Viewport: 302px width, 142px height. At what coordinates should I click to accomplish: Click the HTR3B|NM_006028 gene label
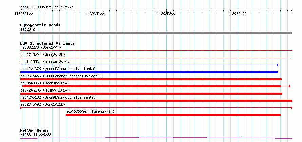(36, 135)
